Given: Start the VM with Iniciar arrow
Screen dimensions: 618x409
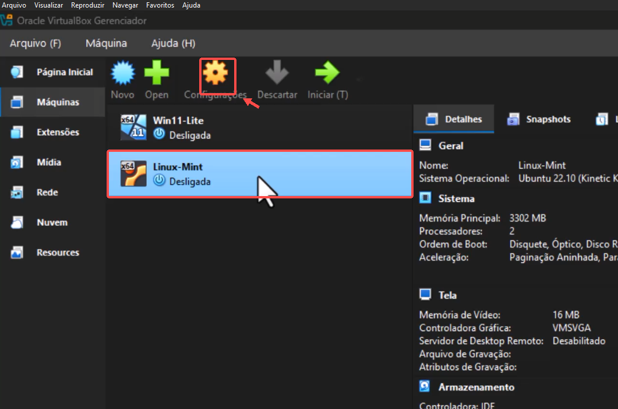Looking at the screenshot, I should (x=327, y=72).
